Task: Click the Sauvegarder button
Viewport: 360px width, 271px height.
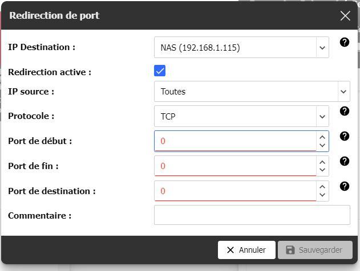Action: tap(315, 250)
